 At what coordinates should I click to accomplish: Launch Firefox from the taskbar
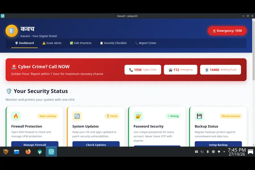(x=28, y=152)
